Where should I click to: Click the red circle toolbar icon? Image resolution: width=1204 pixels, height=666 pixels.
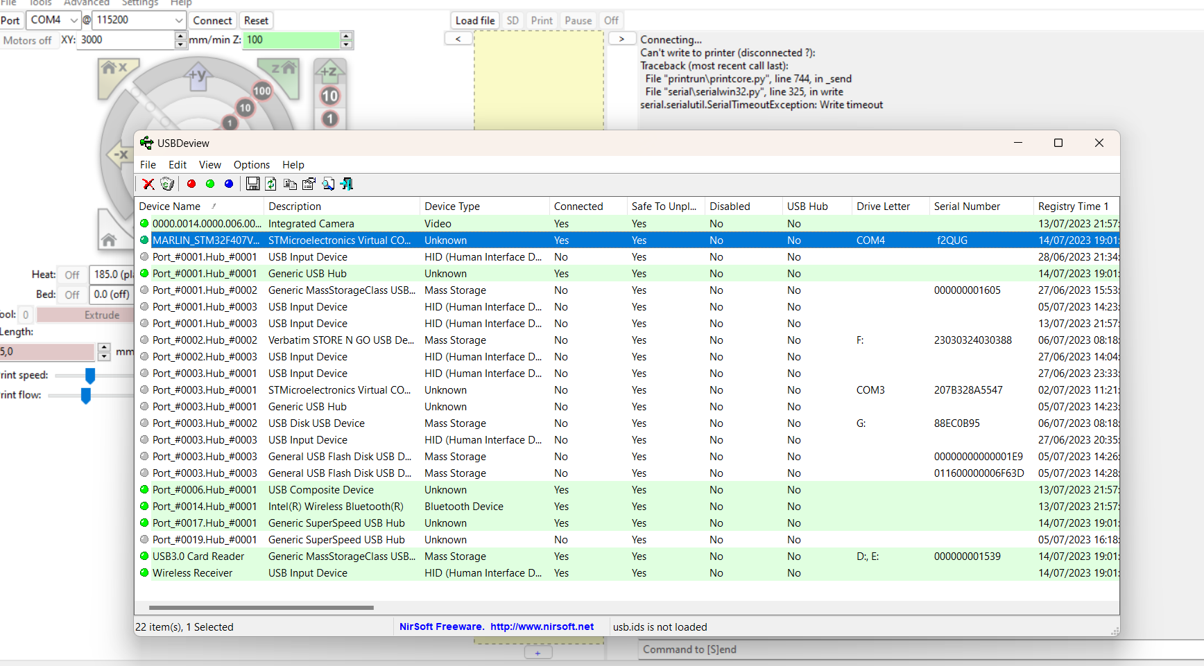191,184
